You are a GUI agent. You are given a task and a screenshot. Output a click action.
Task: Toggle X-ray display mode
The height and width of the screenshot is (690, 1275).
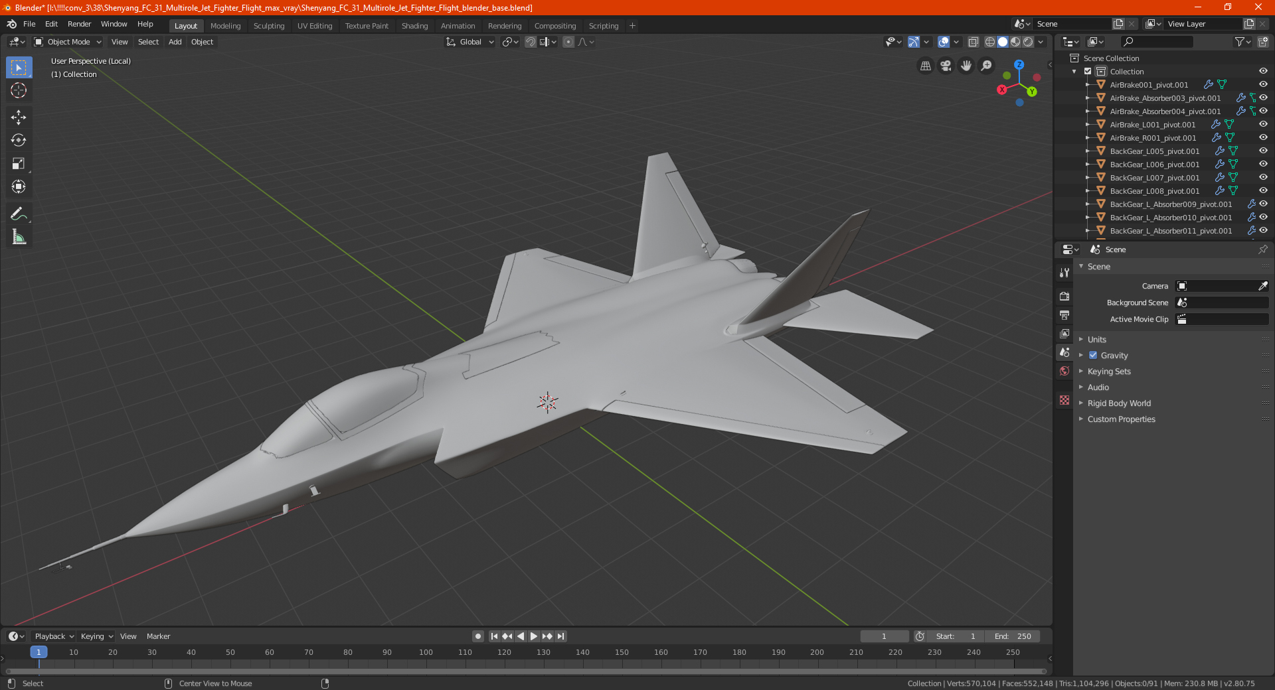pos(973,42)
